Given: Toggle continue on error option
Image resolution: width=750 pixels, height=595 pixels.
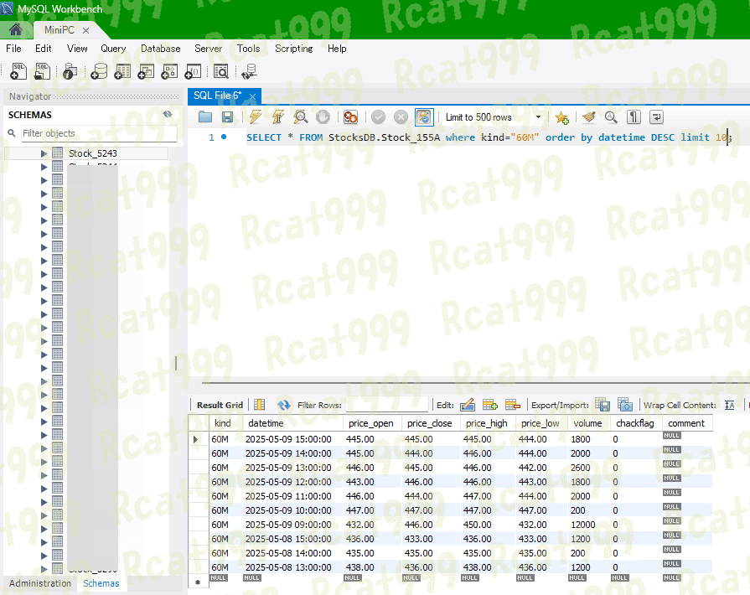Looking at the screenshot, I should [x=350, y=116].
